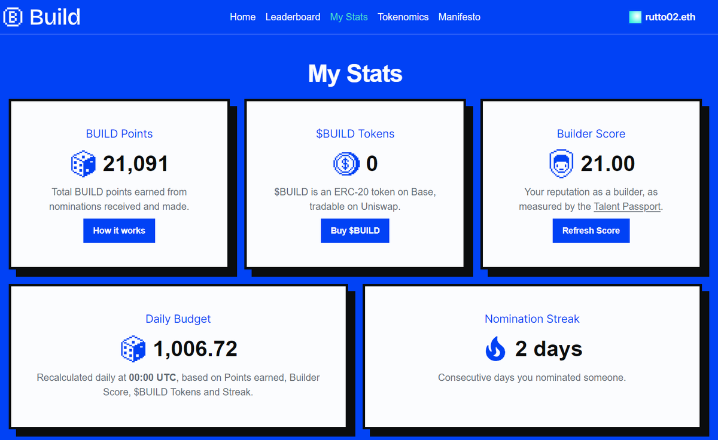Click the Nomination Streak card title

(532, 319)
